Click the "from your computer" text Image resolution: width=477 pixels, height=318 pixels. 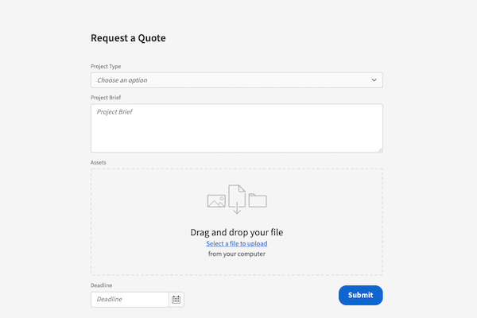tap(237, 254)
